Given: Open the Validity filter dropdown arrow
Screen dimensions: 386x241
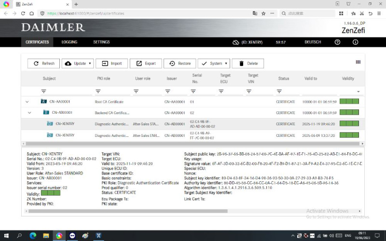Looking at the screenshot, I should 358,91.
